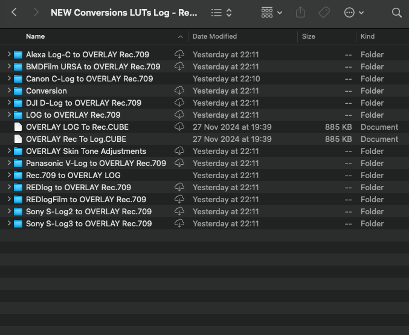This screenshot has height=335, width=409.
Task: Click the Edit Tags icon
Action: 324,12
